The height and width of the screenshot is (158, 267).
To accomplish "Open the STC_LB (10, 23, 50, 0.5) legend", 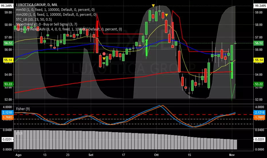I will (x=34, y=20).
